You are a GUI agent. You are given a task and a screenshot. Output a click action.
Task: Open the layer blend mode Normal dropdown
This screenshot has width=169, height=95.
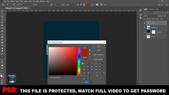click(x=151, y=16)
